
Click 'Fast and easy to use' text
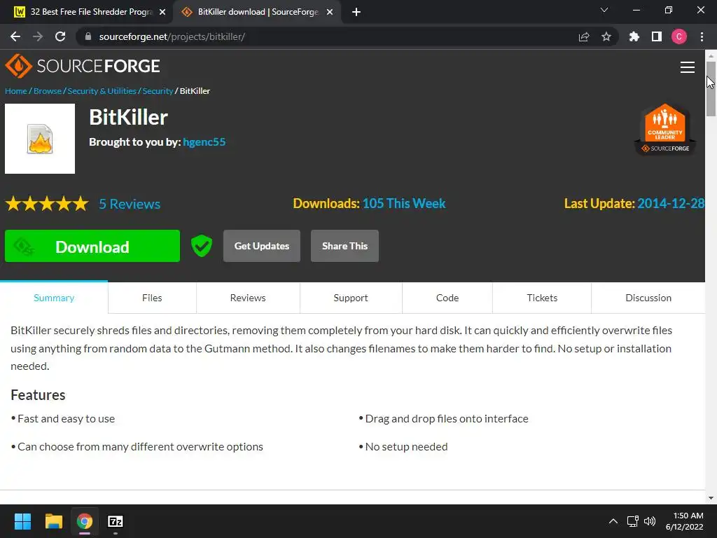67,419
